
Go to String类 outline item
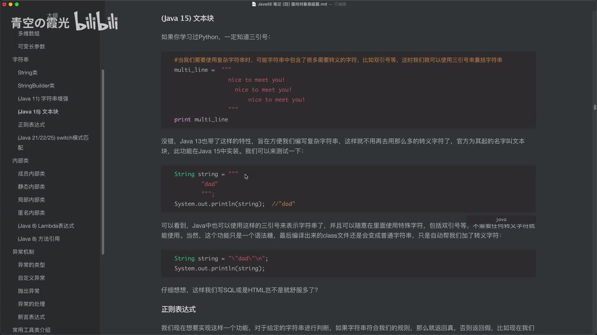point(28,73)
